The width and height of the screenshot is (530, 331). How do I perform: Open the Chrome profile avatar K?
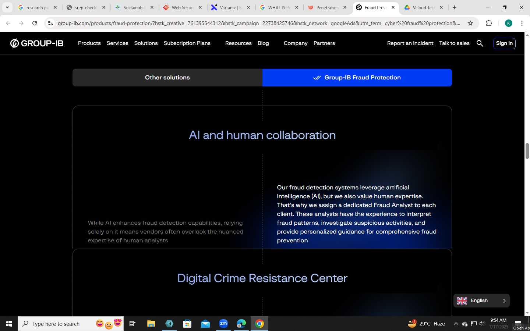click(x=509, y=23)
